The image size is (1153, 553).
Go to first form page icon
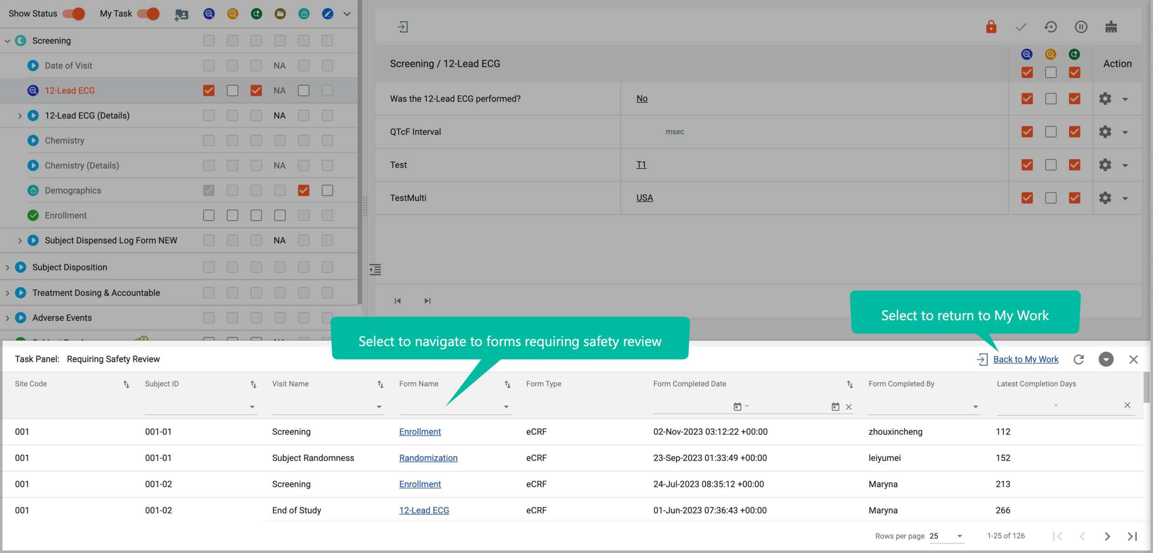pyautogui.click(x=398, y=301)
